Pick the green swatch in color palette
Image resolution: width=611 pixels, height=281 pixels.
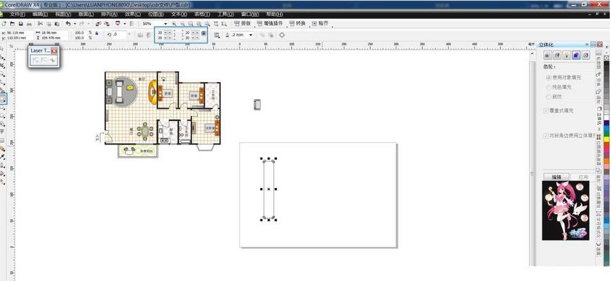pyautogui.click(x=607, y=133)
